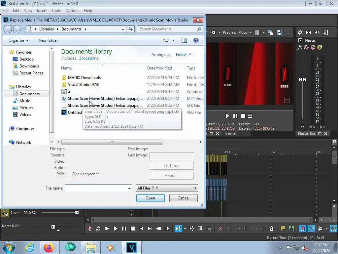Insert a region with green icon

point(291,229)
